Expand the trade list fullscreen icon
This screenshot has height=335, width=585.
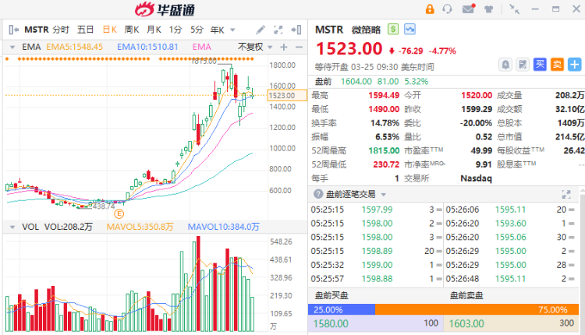566,194
